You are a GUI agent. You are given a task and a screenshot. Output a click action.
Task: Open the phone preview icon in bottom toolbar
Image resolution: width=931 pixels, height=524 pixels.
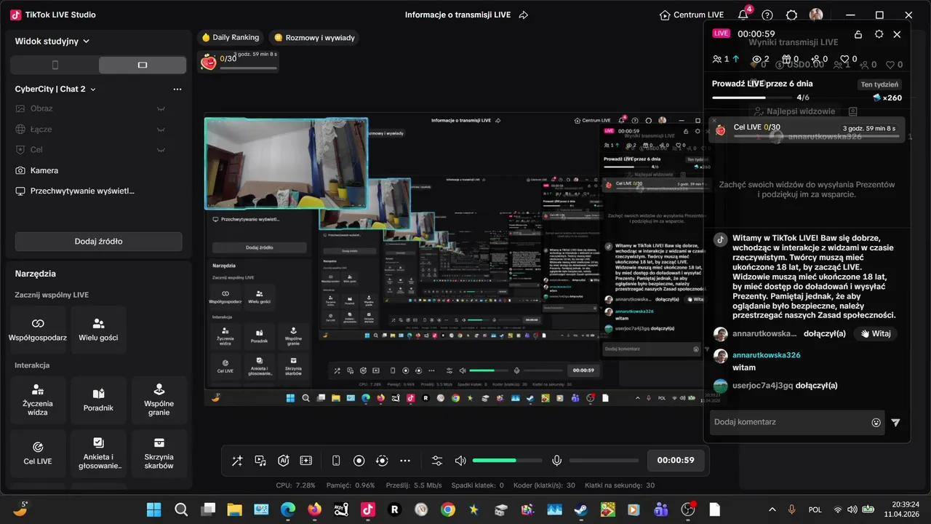[336, 461]
